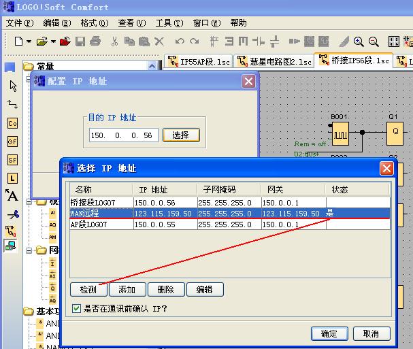Viewport: 413px width, 349px height.
Task: Click the 添加 add button
Action: point(127,289)
